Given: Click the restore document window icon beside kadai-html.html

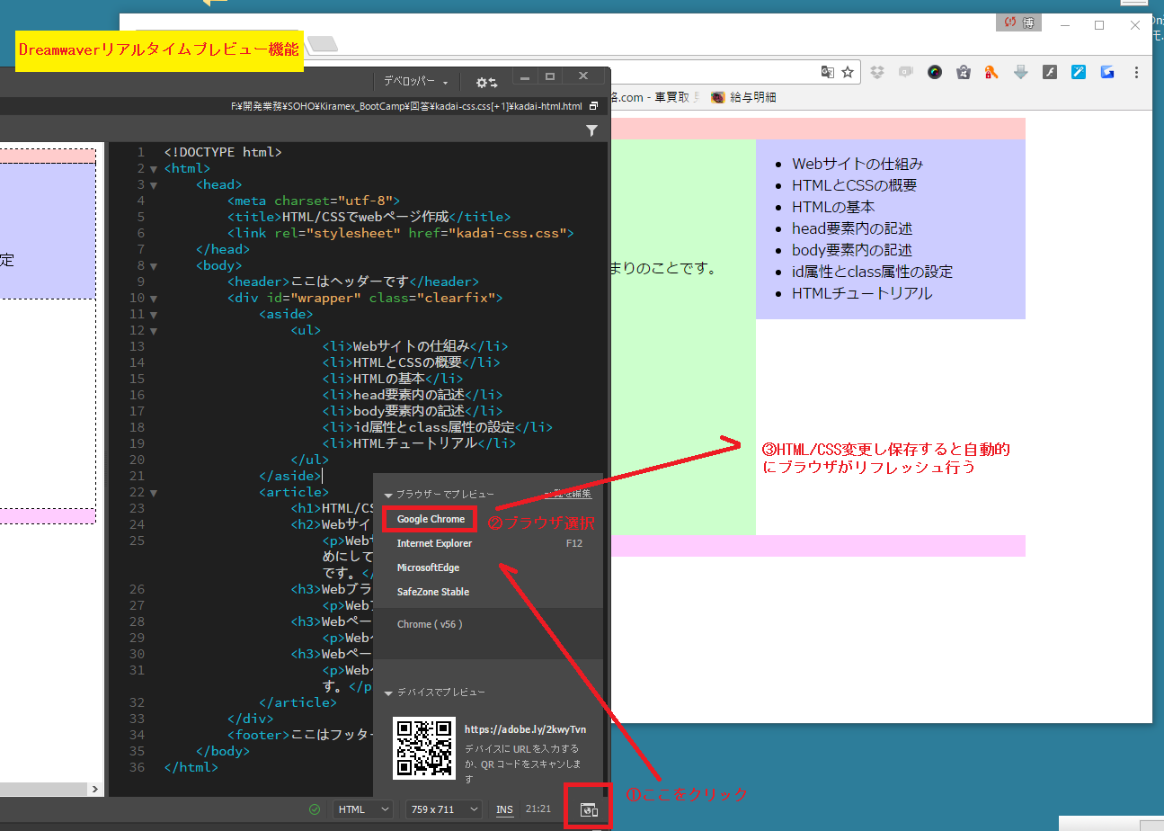Looking at the screenshot, I should (593, 106).
